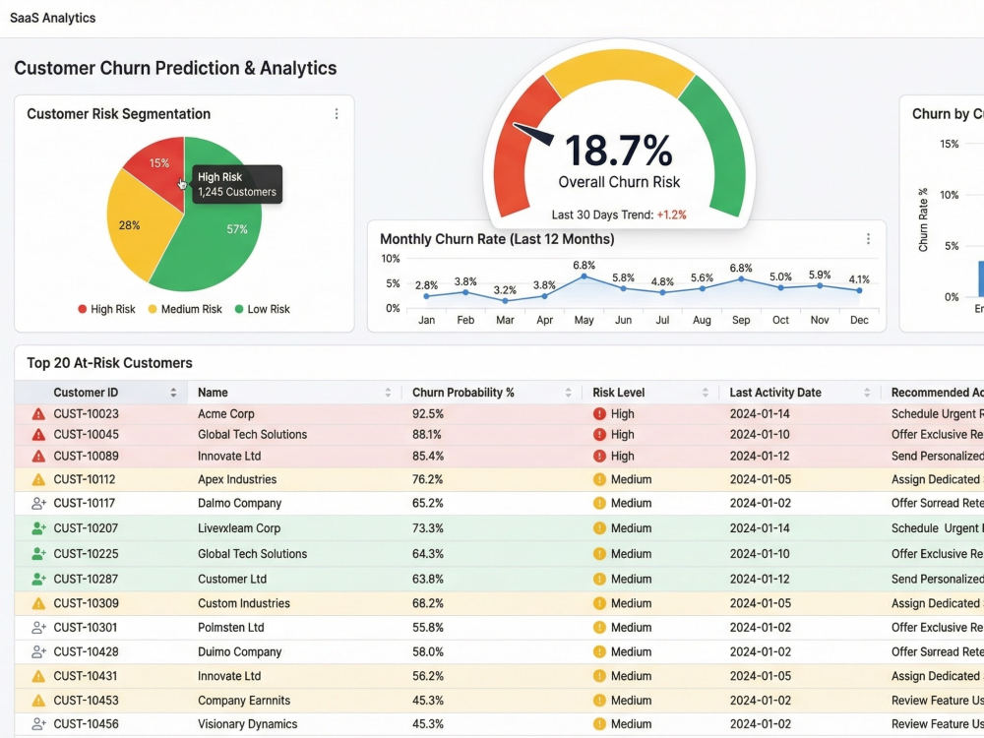The height and width of the screenshot is (738, 984).
Task: Open SaaS Analytics app title
Action: pyautogui.click(x=53, y=18)
